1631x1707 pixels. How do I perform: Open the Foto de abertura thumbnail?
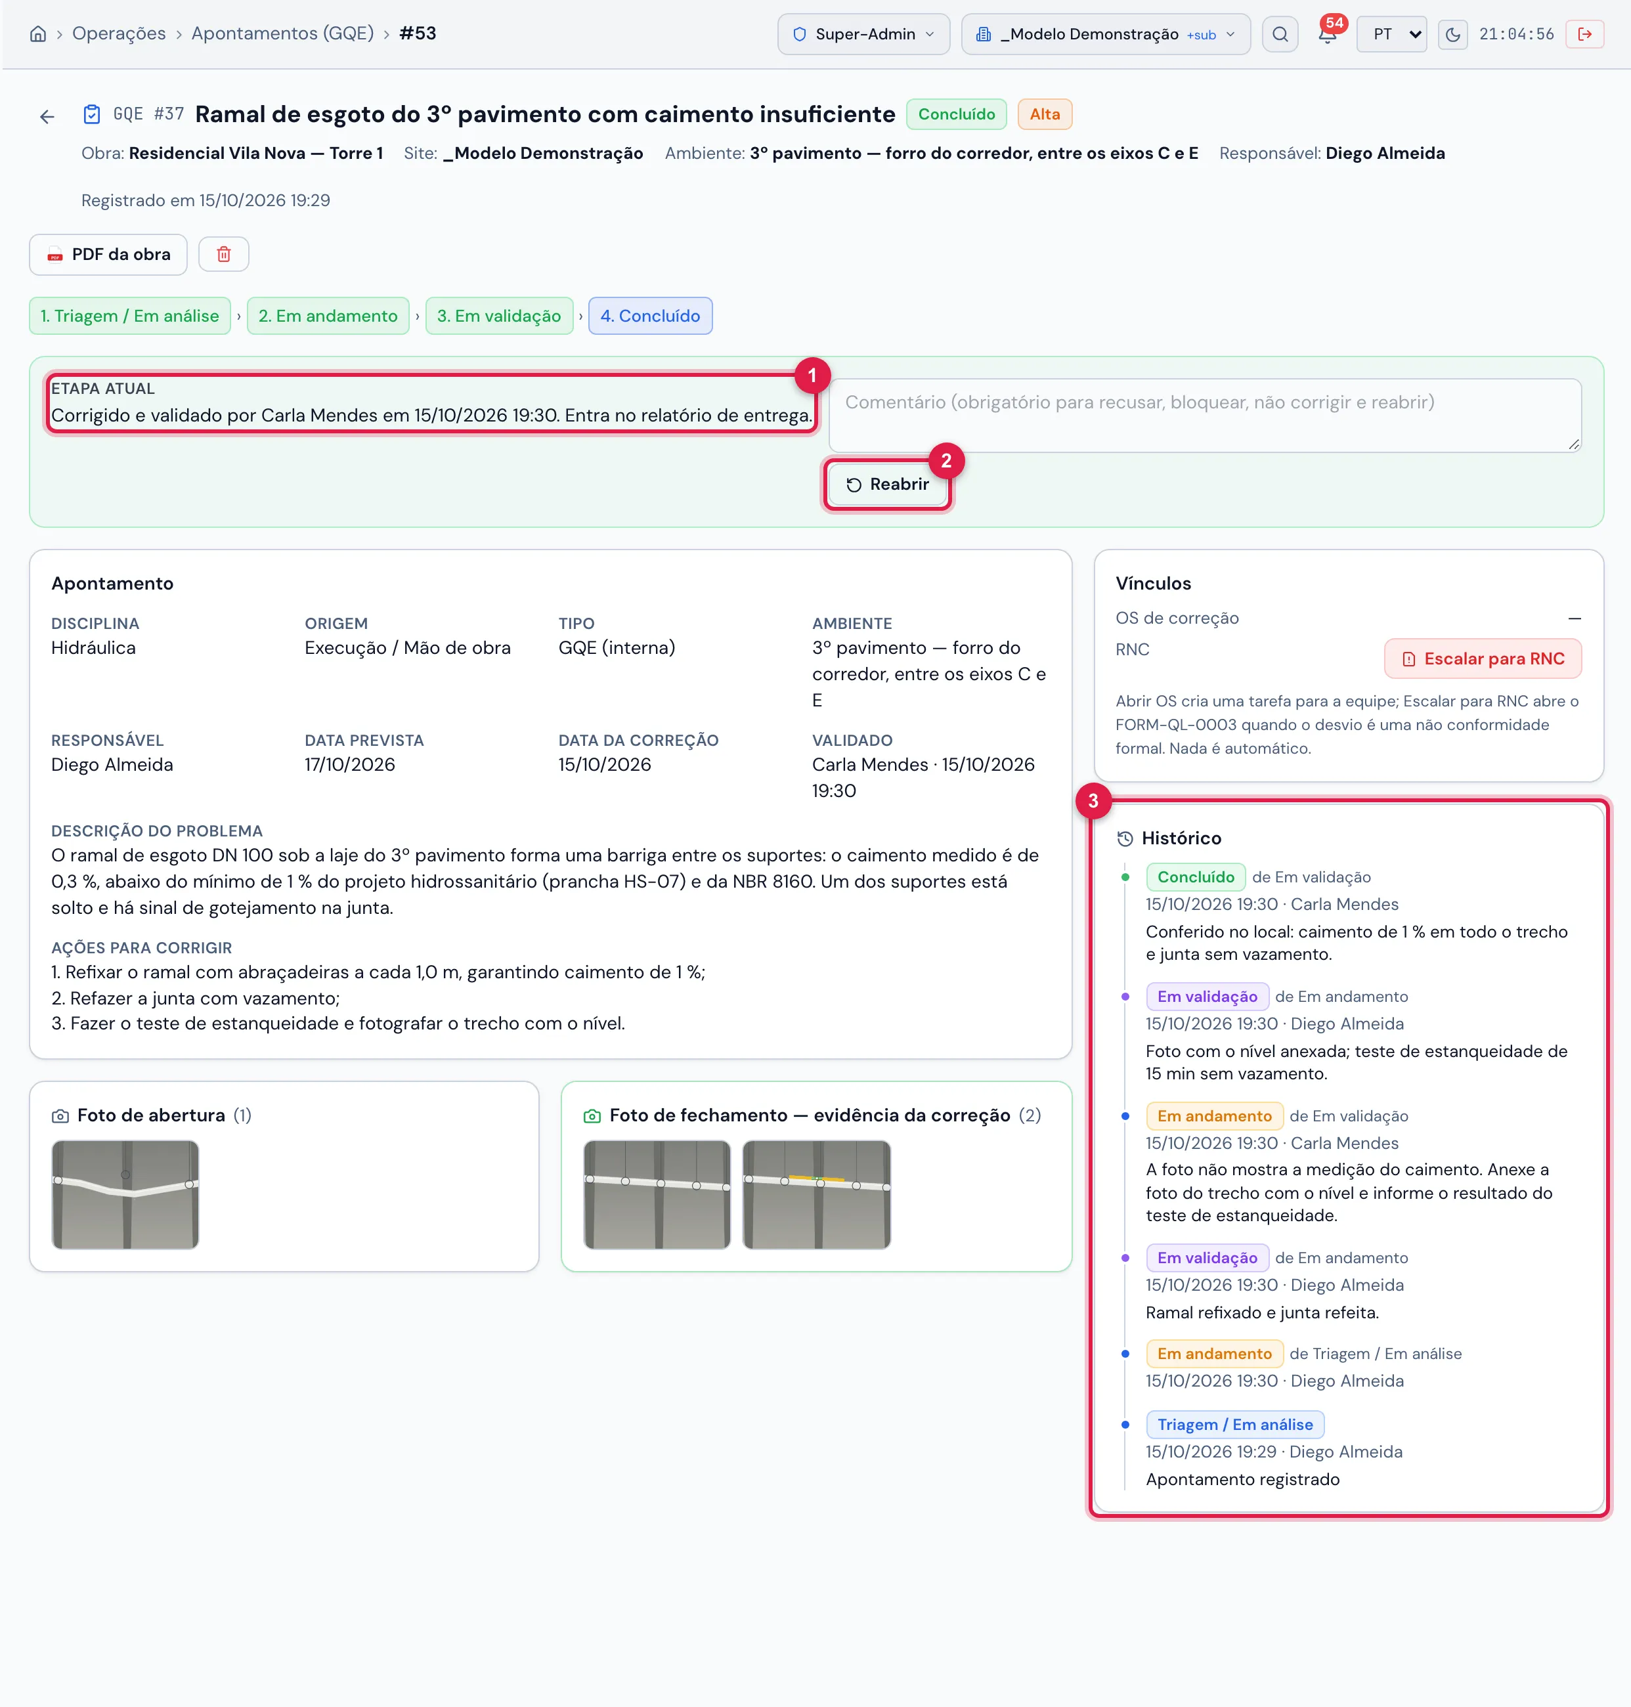tap(125, 1195)
